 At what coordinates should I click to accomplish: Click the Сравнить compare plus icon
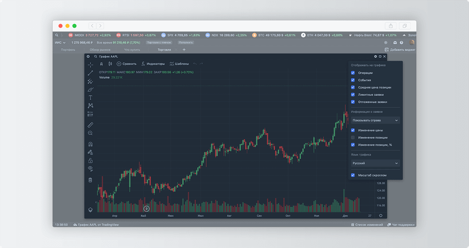click(119, 64)
